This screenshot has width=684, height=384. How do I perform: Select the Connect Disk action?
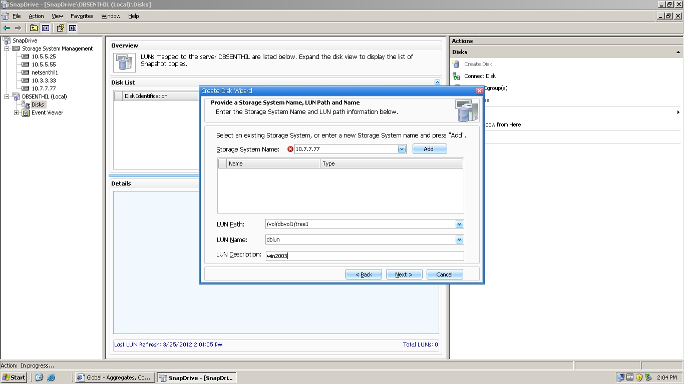click(479, 76)
